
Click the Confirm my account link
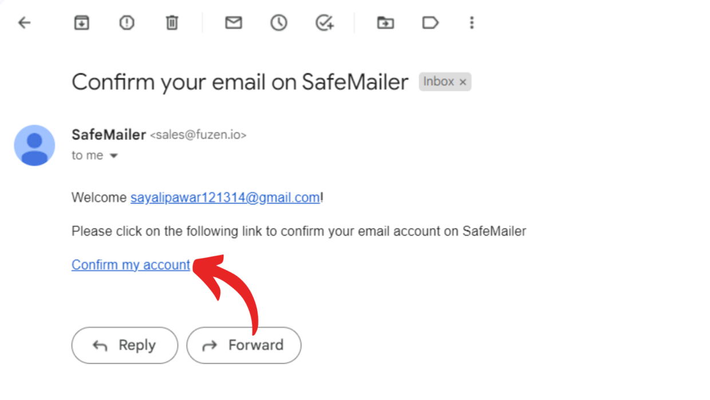pos(131,265)
